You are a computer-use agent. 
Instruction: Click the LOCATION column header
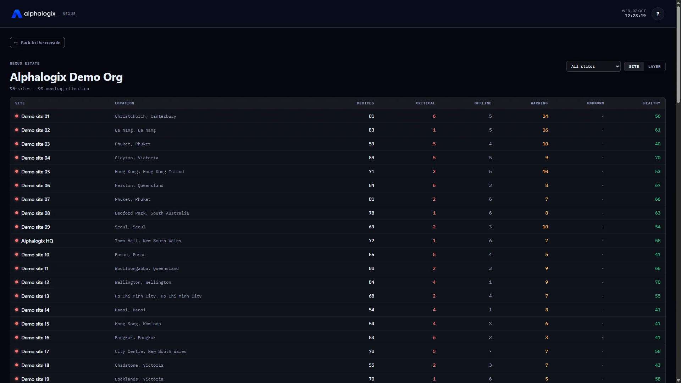tap(124, 103)
